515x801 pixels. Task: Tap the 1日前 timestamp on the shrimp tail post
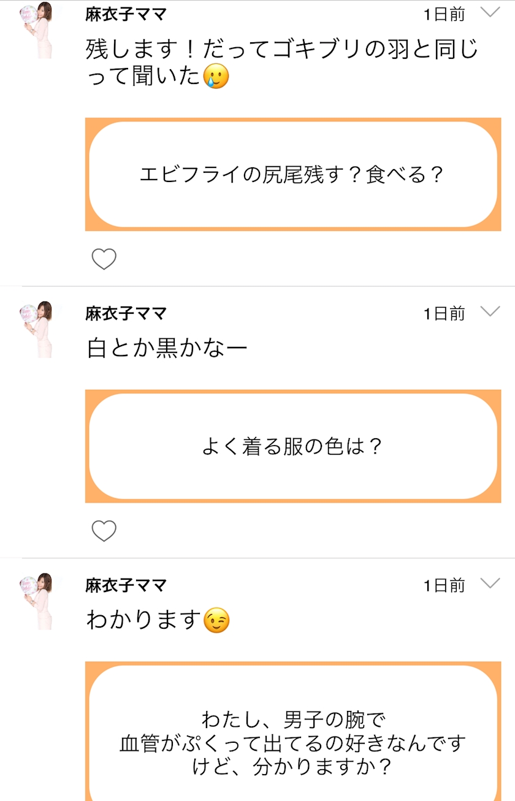(444, 15)
